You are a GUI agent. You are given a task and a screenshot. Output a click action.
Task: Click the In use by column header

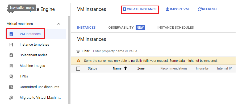coord(202,68)
